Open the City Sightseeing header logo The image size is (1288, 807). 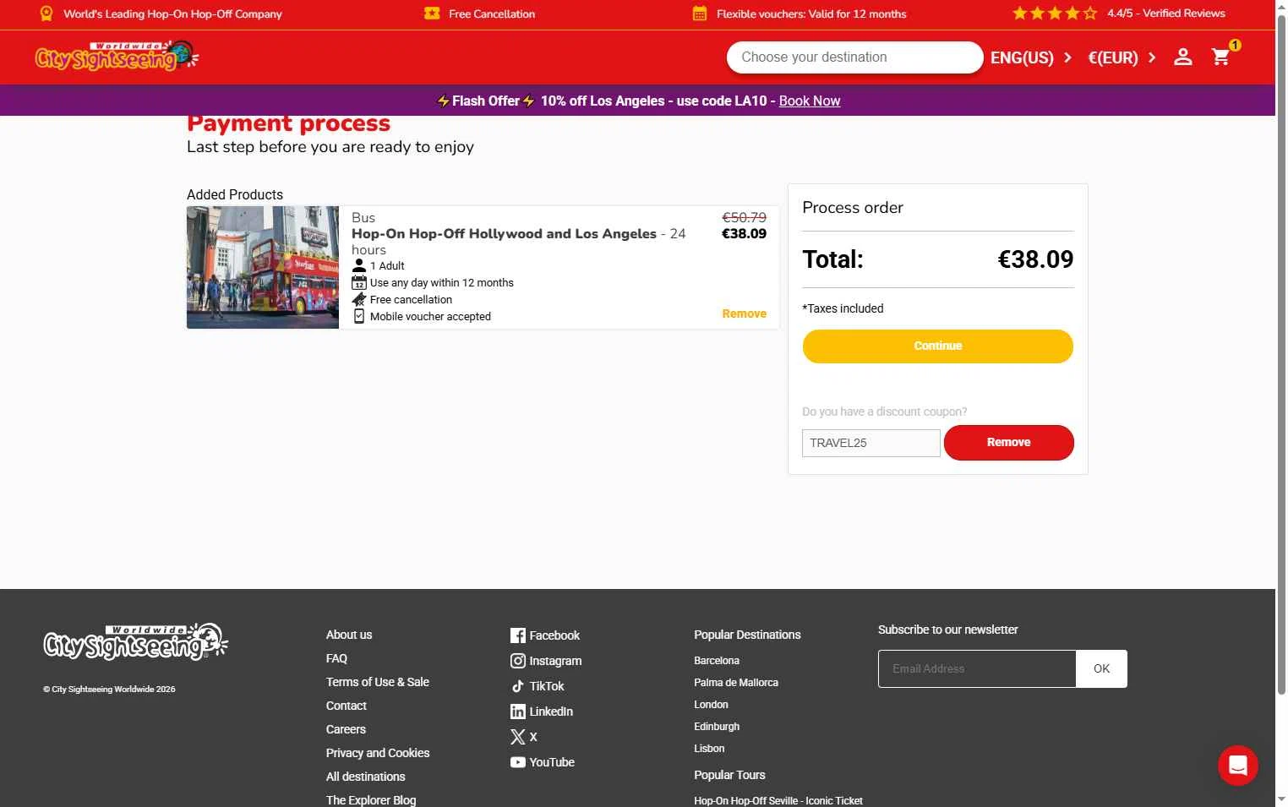pyautogui.click(x=117, y=57)
